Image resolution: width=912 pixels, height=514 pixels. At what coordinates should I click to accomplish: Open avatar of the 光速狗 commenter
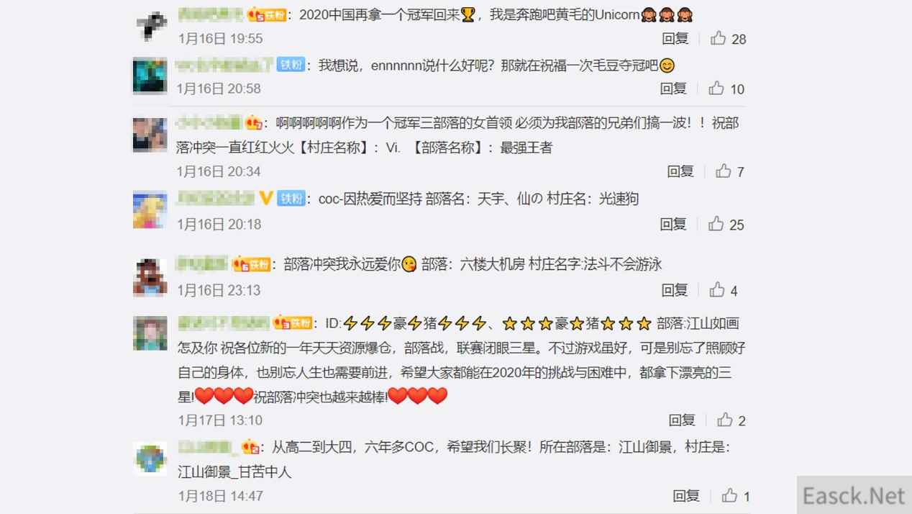150,210
